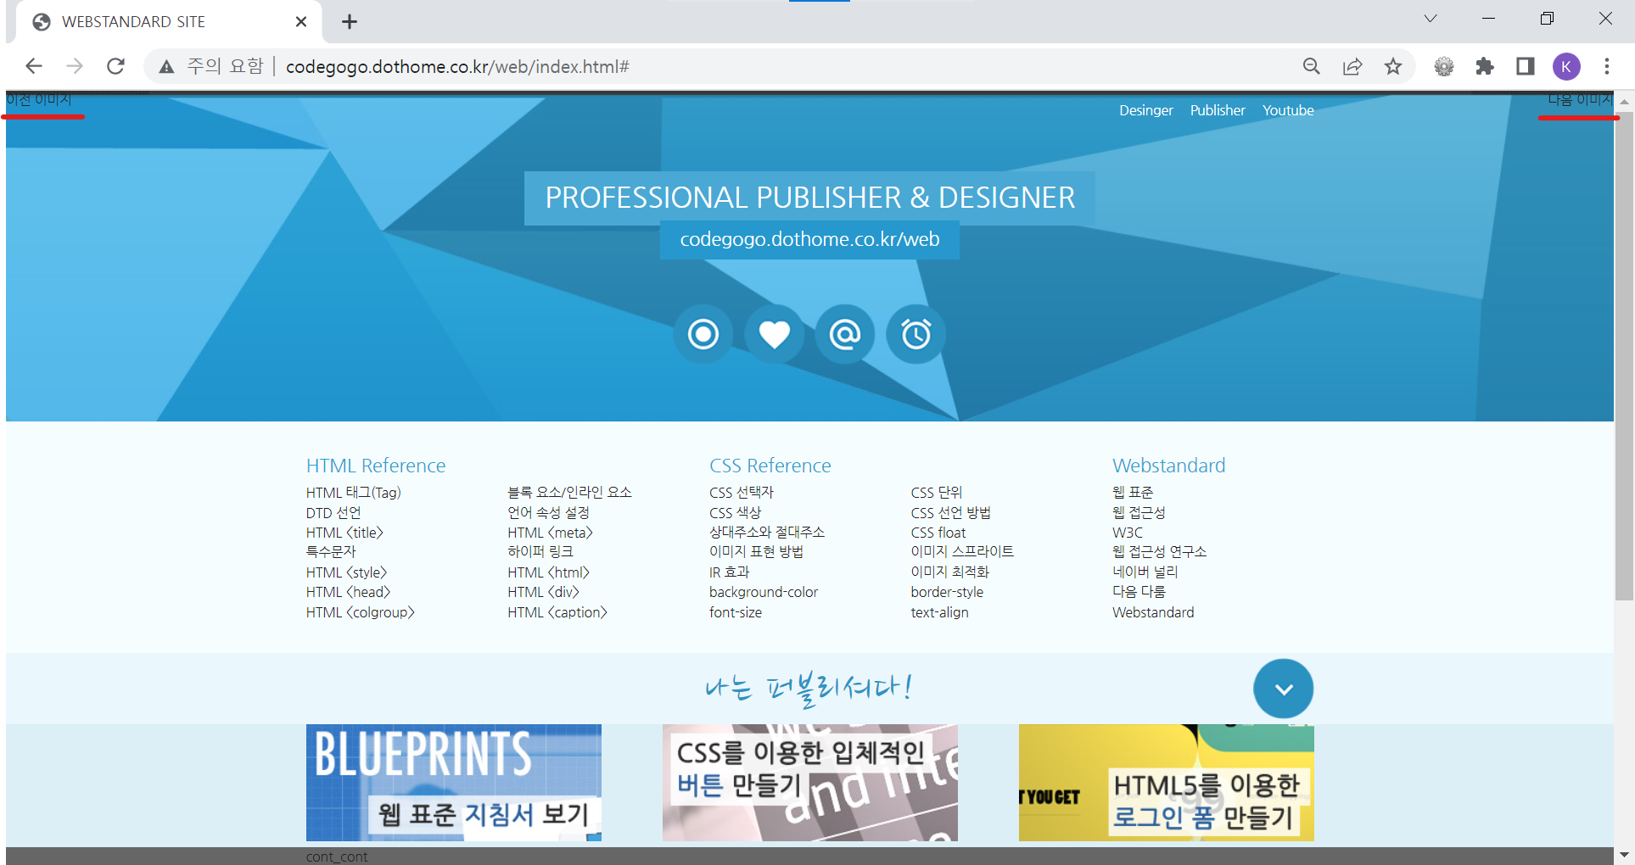Image resolution: width=1635 pixels, height=865 pixels.
Task: Toggle the browser side panel
Action: tap(1526, 66)
